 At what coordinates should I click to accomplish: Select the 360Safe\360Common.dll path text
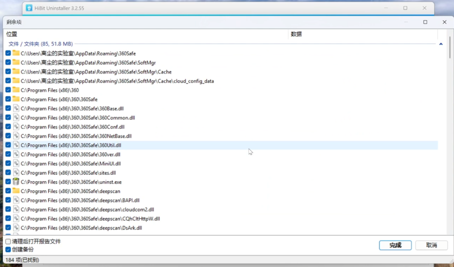click(x=78, y=118)
